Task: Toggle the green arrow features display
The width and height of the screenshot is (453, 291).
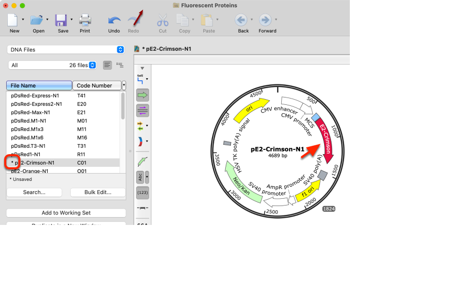Action: [x=142, y=95]
